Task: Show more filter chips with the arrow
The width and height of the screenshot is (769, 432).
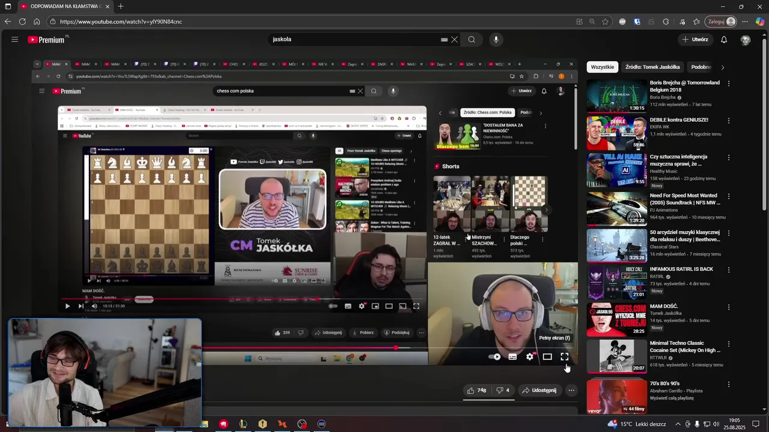Action: [722, 67]
